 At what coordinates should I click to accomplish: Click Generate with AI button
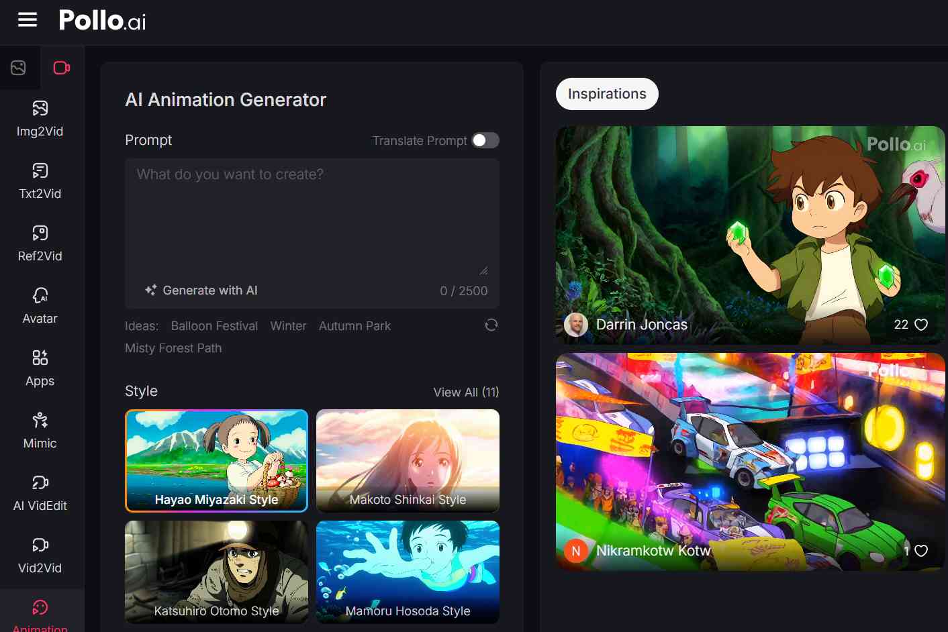(x=201, y=291)
